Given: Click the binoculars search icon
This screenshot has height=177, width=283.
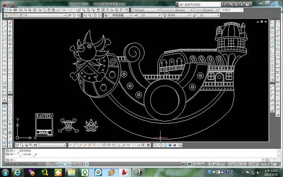Looking at the screenshot, I should 224,4.
